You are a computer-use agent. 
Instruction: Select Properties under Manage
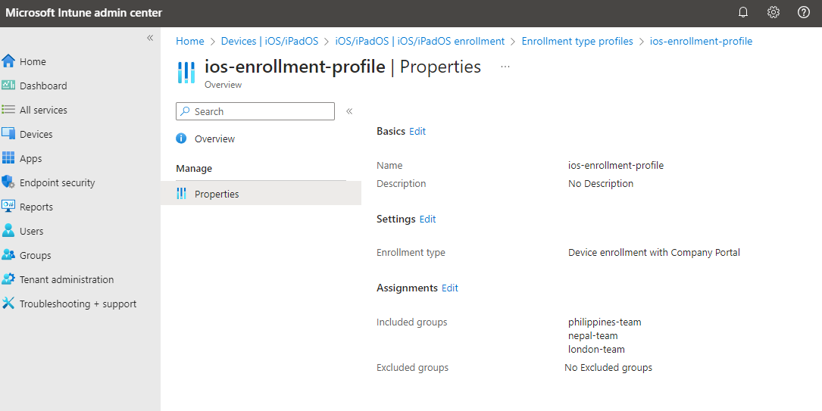pyautogui.click(x=217, y=195)
